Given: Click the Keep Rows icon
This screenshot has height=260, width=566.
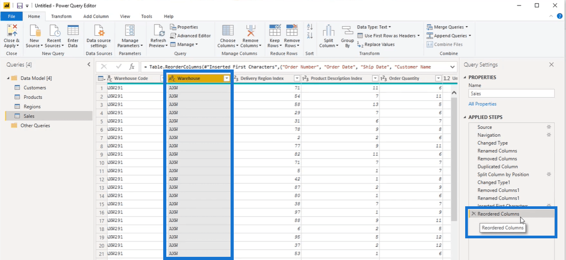Looking at the screenshot, I should click(x=275, y=31).
